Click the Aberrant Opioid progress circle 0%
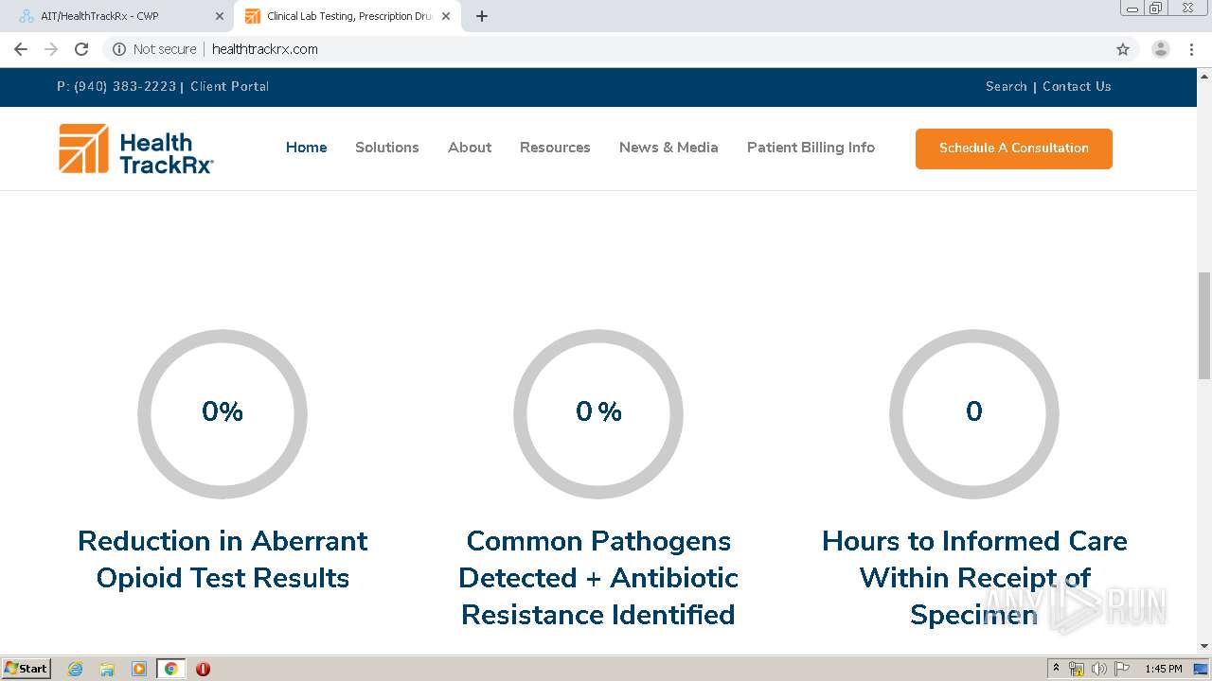 coord(223,413)
